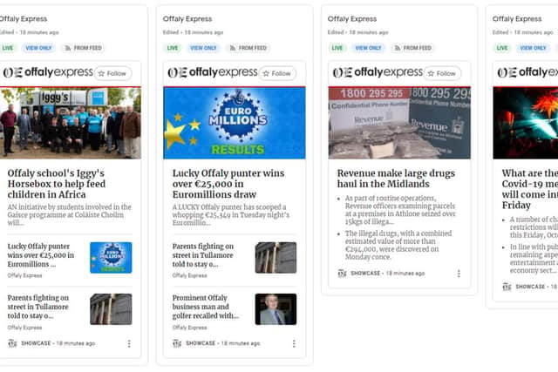Click Offaly Express title above Revenue drugs panel
The height and width of the screenshot is (372, 558).
click(352, 19)
